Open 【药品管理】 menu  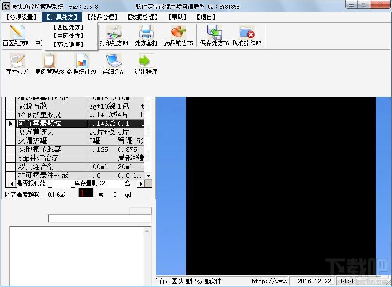[102, 17]
